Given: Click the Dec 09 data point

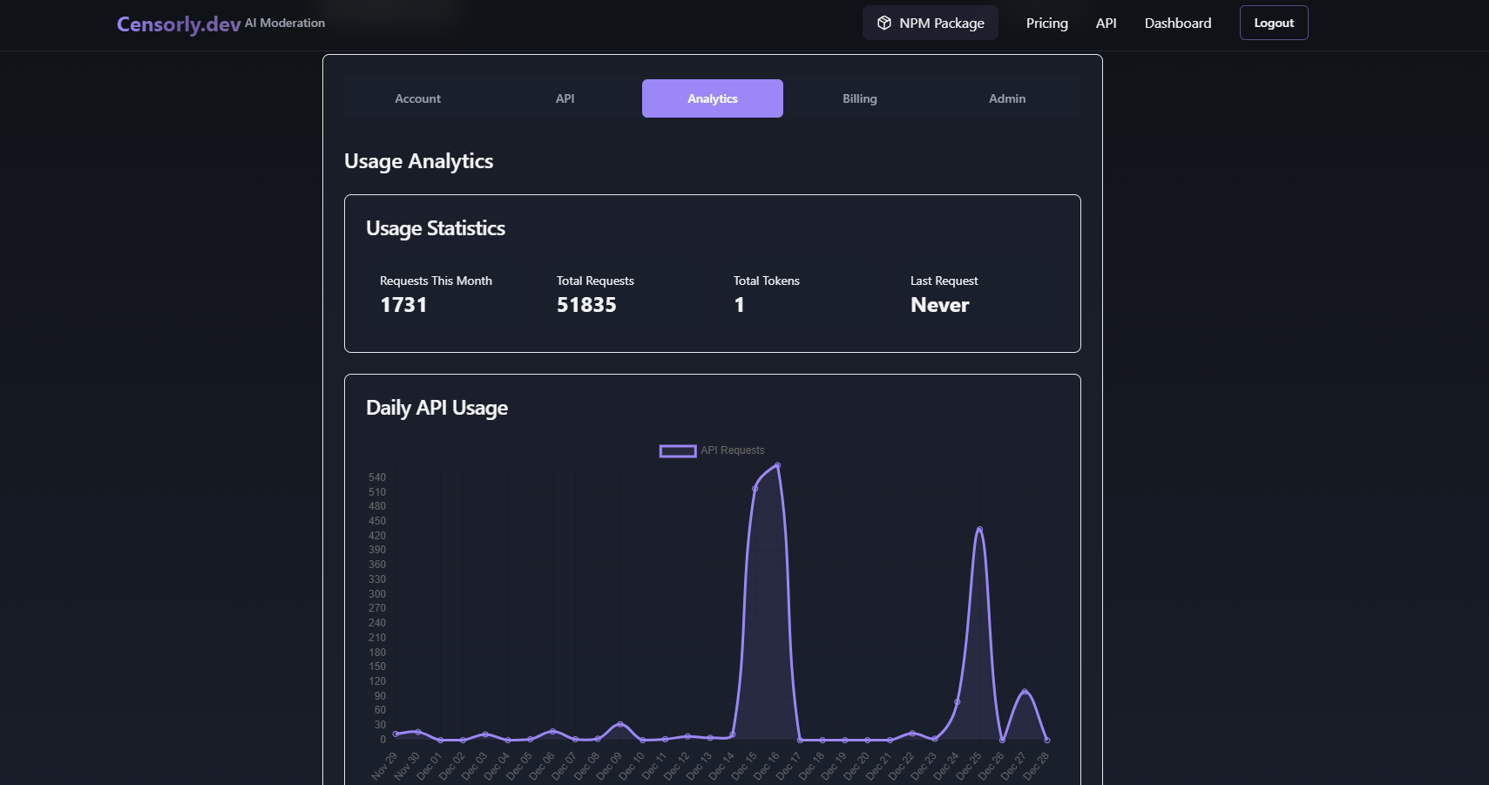Looking at the screenshot, I should (620, 724).
